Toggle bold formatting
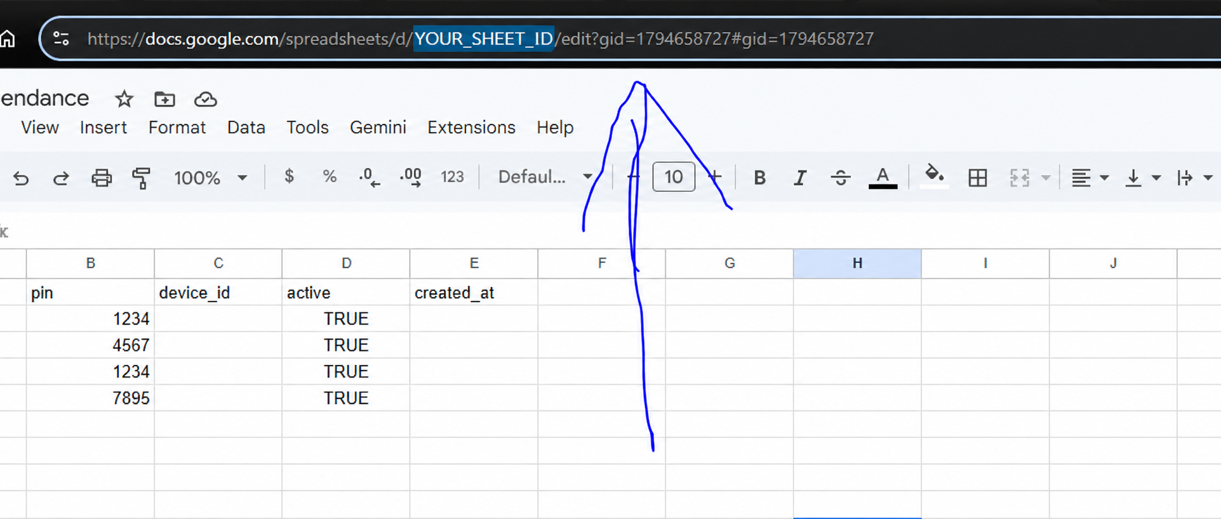1221x519 pixels. point(759,178)
